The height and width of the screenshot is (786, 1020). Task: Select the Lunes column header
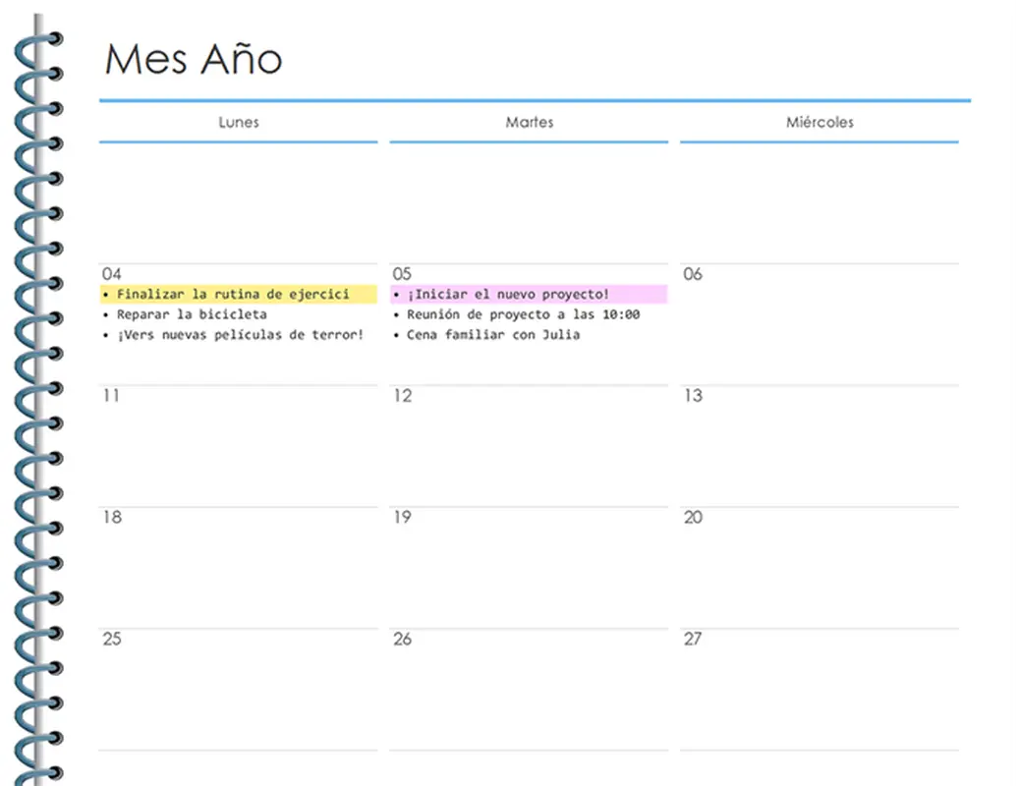pyautogui.click(x=239, y=123)
